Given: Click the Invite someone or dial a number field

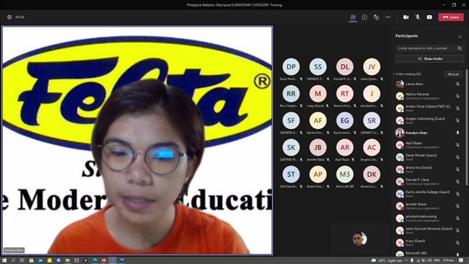Looking at the screenshot, I should pos(426,48).
